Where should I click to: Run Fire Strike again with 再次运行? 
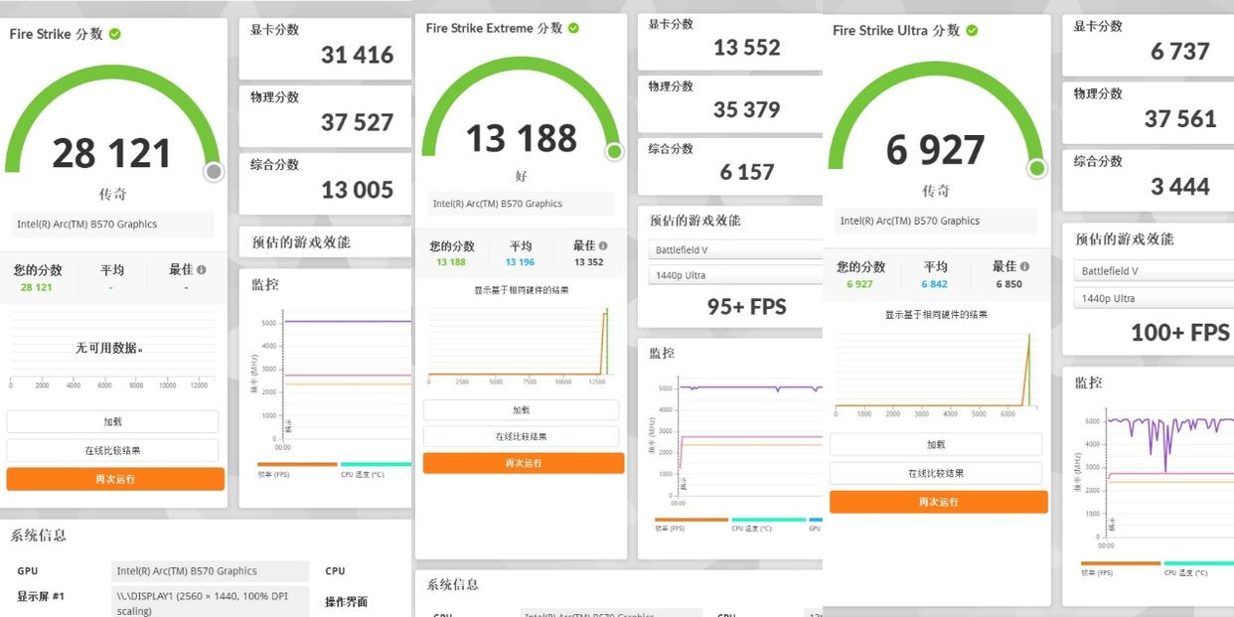(115, 479)
